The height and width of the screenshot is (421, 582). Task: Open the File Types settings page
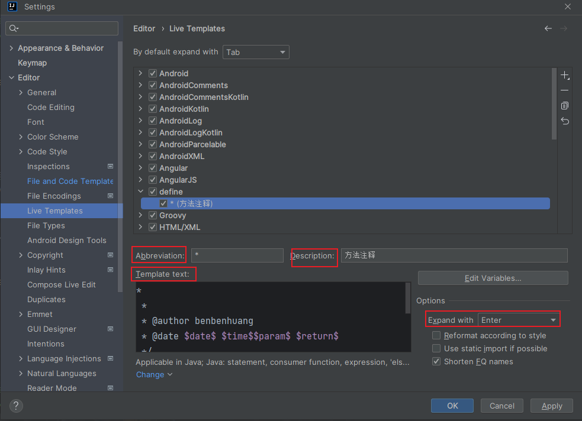click(46, 225)
